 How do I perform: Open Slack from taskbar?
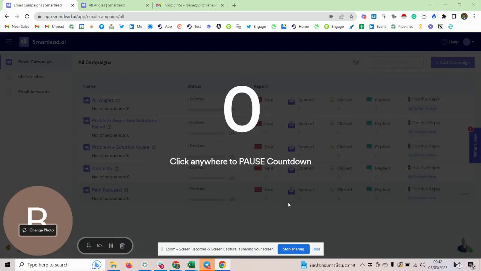pyautogui.click(x=160, y=265)
